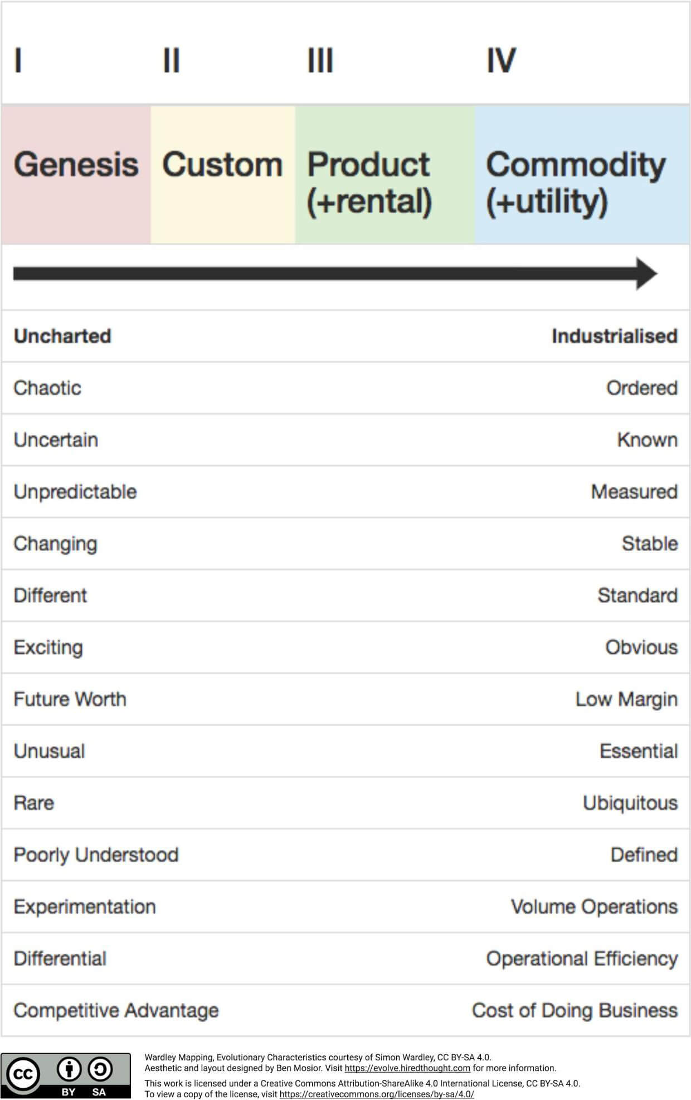This screenshot has height=1100, width=691.
Task: Open the evolve.hiredthought.com link
Action: 407,1068
